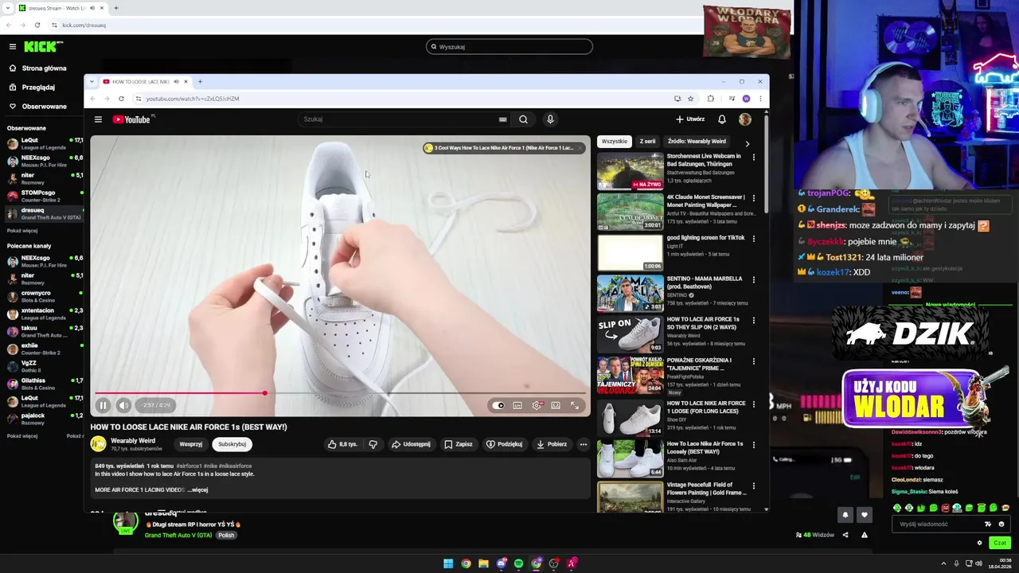The width and height of the screenshot is (1019, 573).
Task: Enter fullscreen on the YouTube player
Action: 575,405
